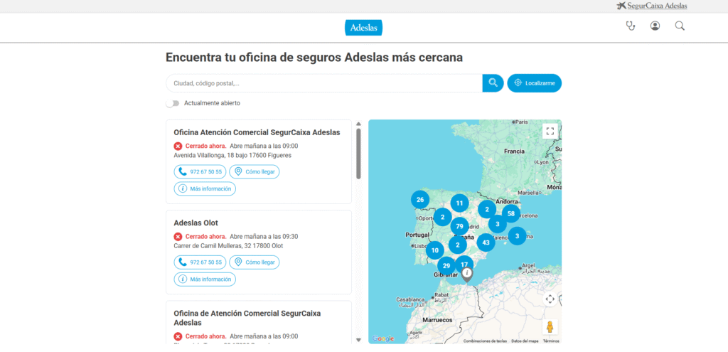This screenshot has height=352, width=728.
Task: Click the address Carrer de Camil Mulleras, 32 17800 Olot
Action: (x=228, y=245)
